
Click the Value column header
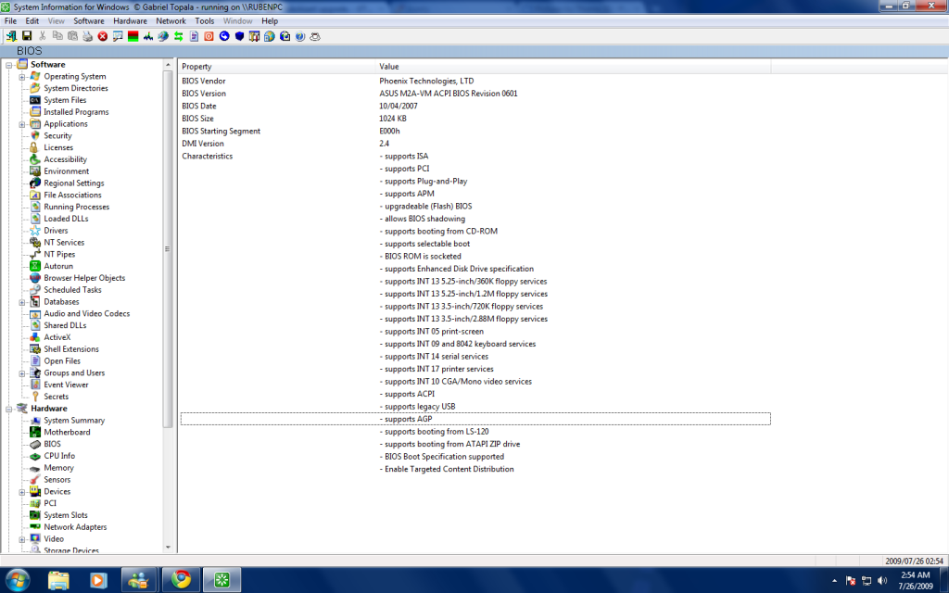coord(573,67)
